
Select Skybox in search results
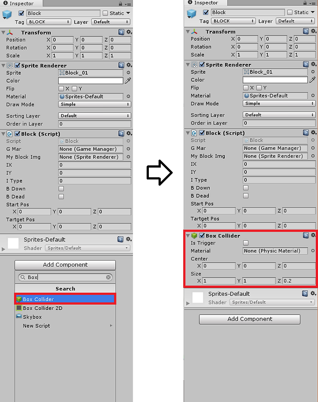click(x=65, y=317)
